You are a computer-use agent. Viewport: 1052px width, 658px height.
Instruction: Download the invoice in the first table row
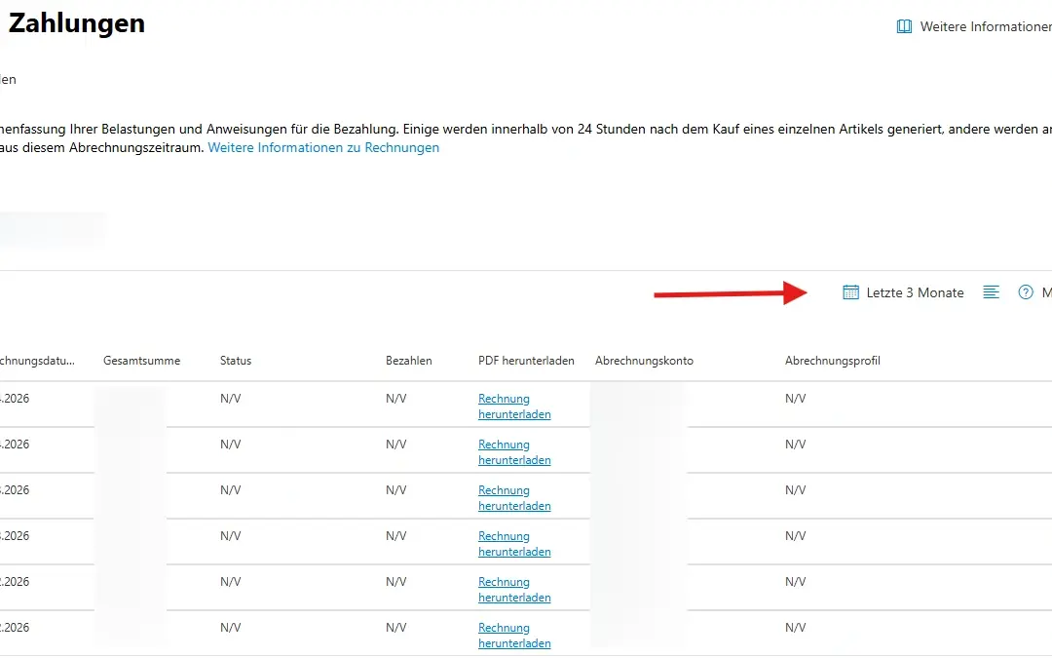click(x=513, y=406)
